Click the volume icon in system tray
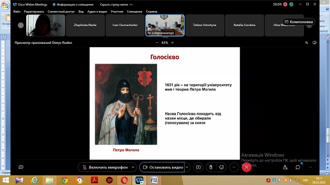Viewport: 330px width, 185px height. (x=291, y=180)
